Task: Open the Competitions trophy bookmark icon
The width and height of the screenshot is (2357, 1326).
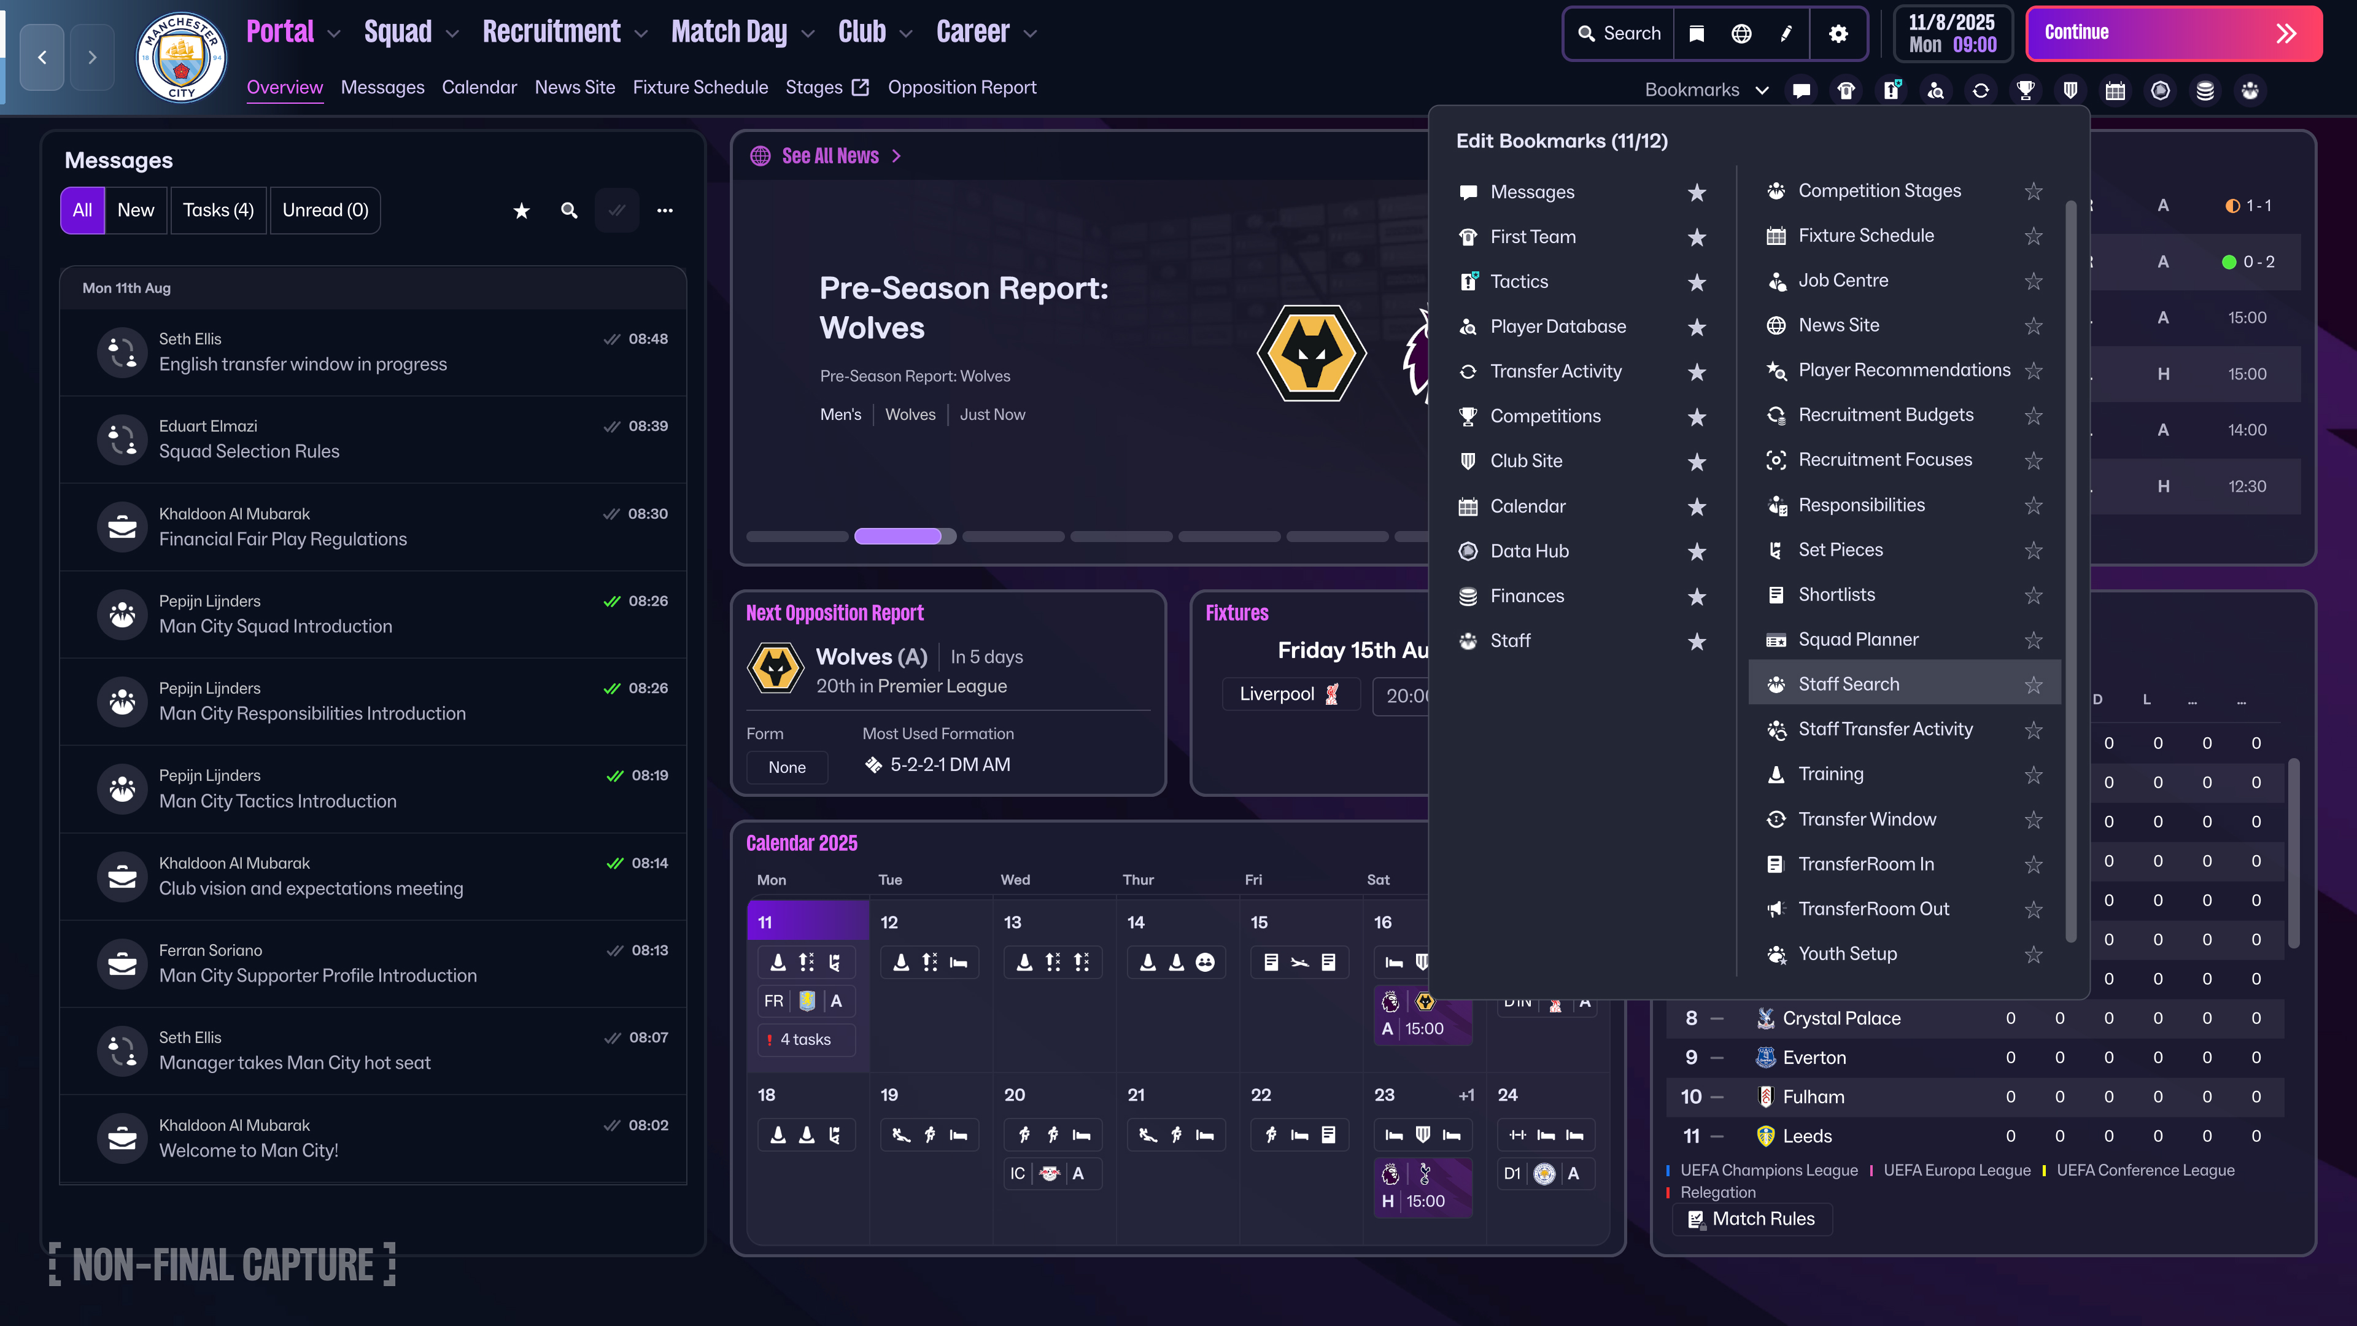Action: pyautogui.click(x=2025, y=91)
